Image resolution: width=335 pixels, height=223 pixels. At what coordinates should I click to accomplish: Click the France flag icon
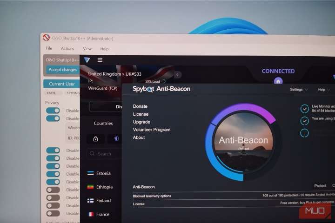tap(91, 214)
